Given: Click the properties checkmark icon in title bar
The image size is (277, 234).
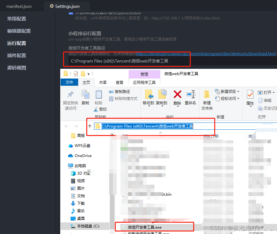Looking at the screenshot, I should [x=76, y=73].
